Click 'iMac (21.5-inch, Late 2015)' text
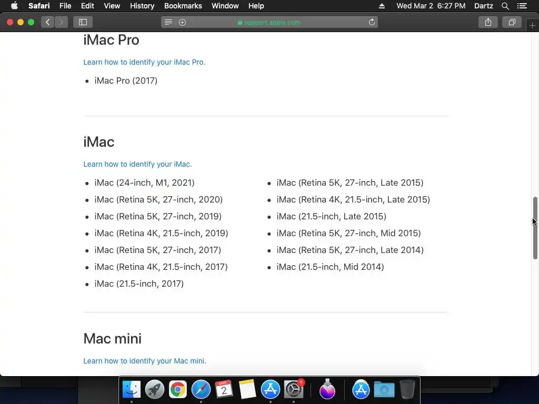The image size is (539, 404). 332,216
